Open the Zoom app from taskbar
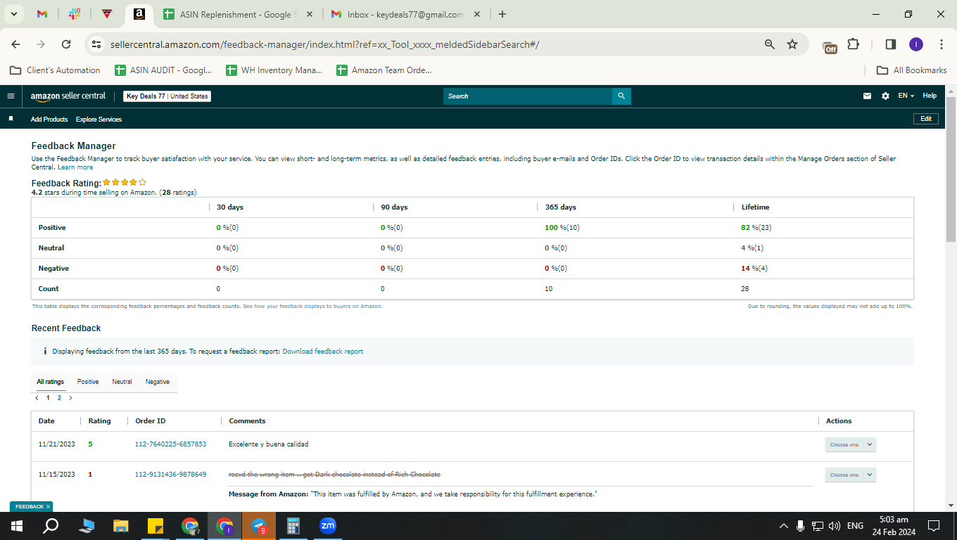 point(328,526)
